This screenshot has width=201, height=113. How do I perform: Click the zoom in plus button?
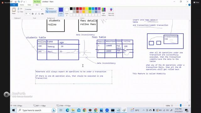pos(189,105)
